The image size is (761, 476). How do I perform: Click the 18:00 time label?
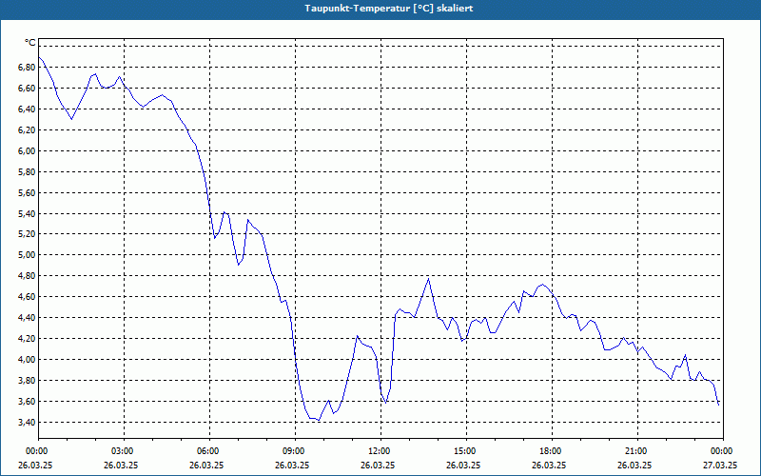click(552, 451)
